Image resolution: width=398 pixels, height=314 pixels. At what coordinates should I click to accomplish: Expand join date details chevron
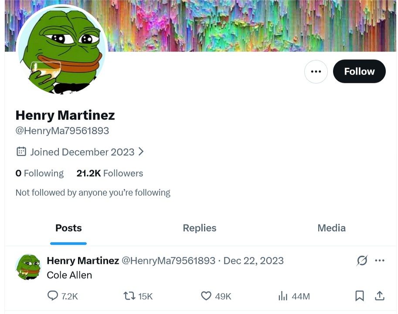[141, 152]
